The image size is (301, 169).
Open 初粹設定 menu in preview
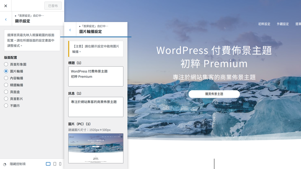tap(264, 24)
